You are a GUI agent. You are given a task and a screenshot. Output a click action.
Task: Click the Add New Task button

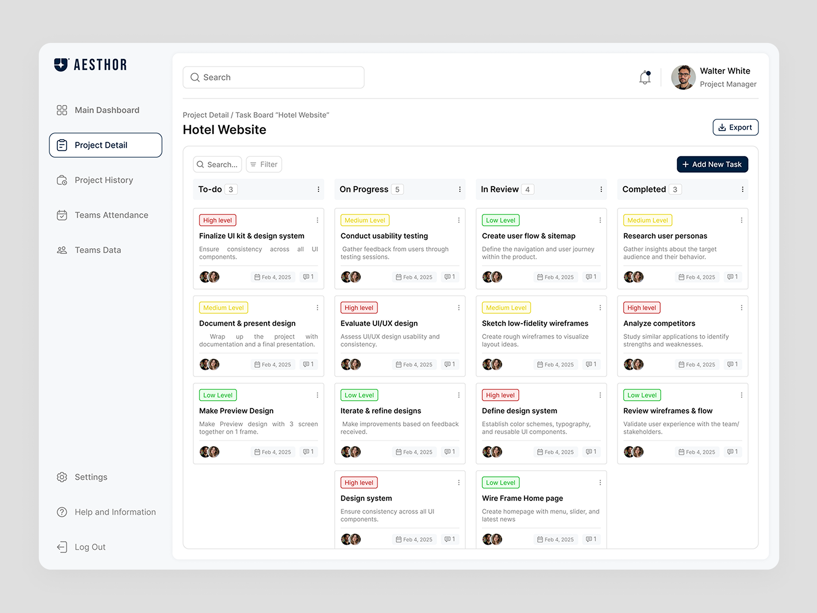tap(712, 164)
